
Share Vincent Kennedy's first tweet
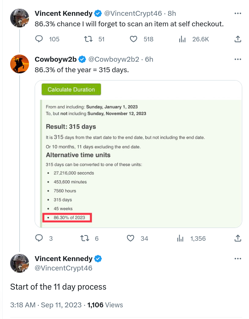238,39
